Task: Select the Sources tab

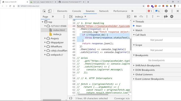Action: coord(90,11)
